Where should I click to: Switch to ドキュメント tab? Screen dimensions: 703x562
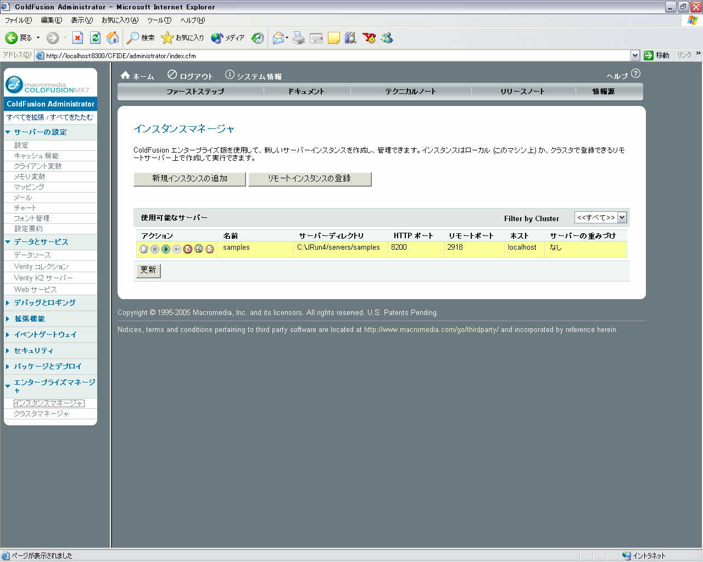[306, 92]
